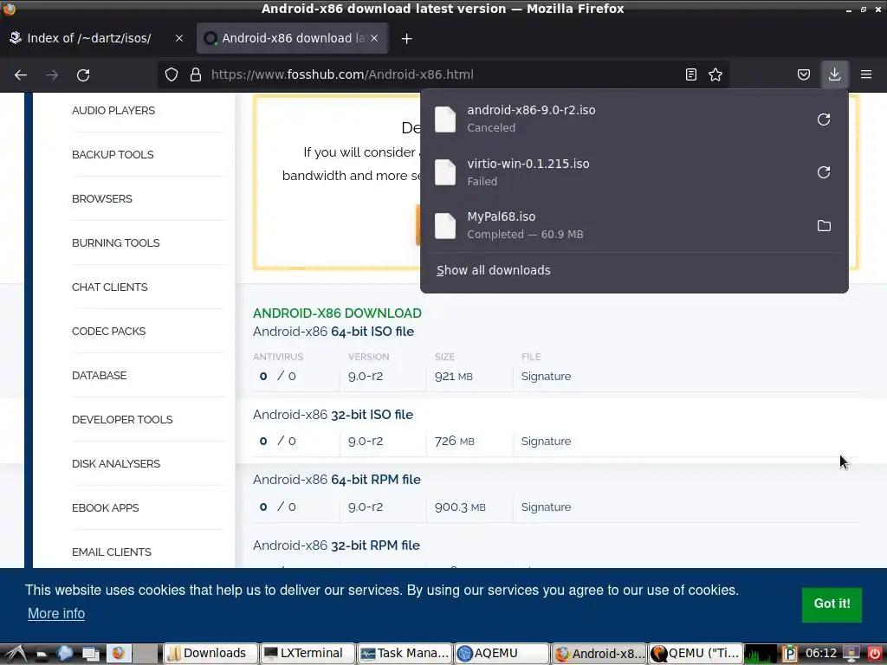
Task: Open AUDIO PLAYERS category
Action: (113, 110)
